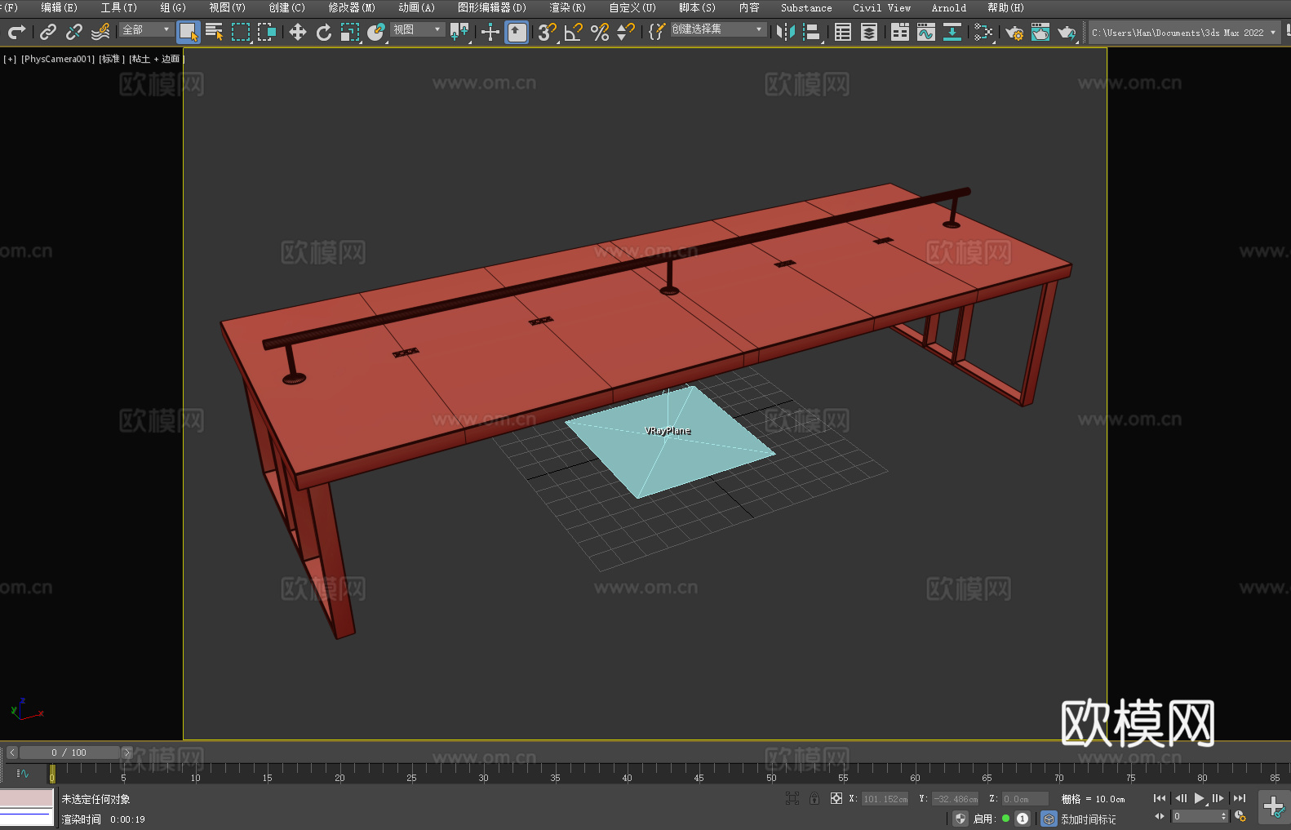Toggle the Spinner Snap button
1291x830 pixels.
[626, 32]
